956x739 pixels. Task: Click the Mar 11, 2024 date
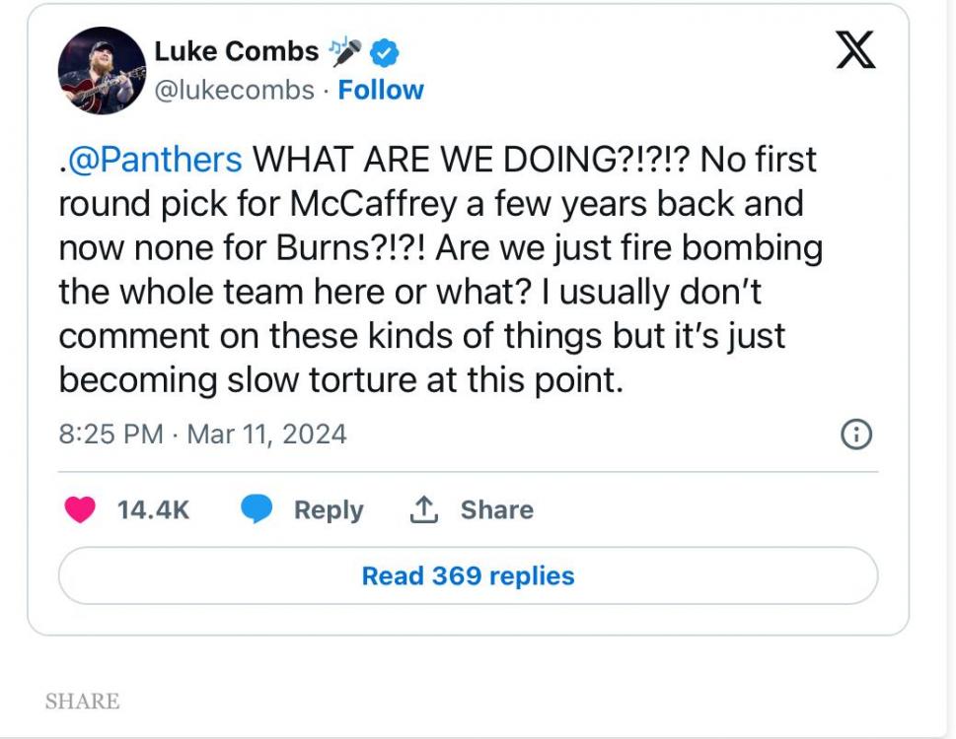point(266,435)
